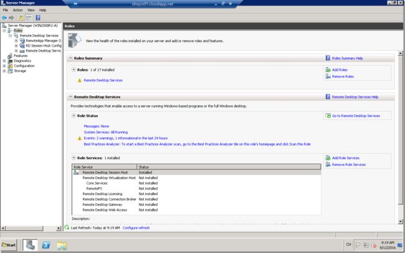This screenshot has width=405, height=253.
Task: Click the warning icon next to Events
Action: [x=80, y=138]
